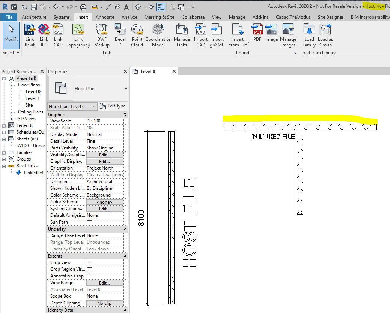Screen dimensions: 390x313
Task: Click the Load as Group tool
Action: (325, 35)
